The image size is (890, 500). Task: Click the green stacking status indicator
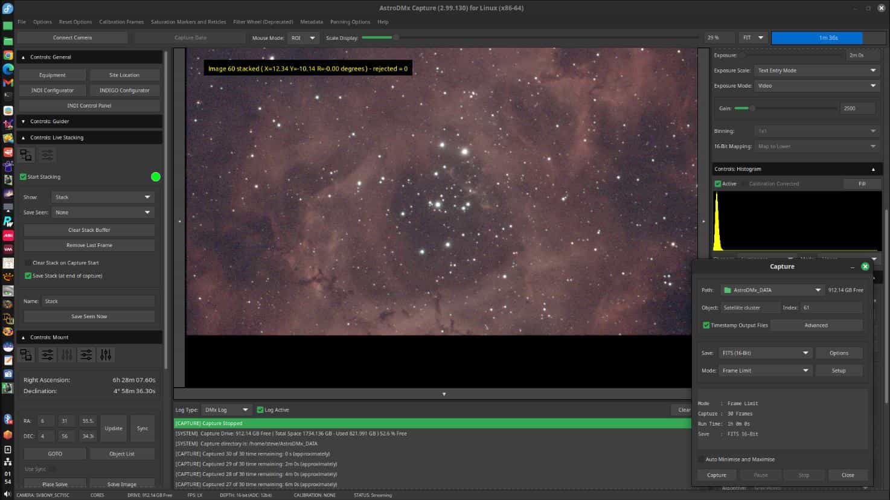click(x=156, y=177)
